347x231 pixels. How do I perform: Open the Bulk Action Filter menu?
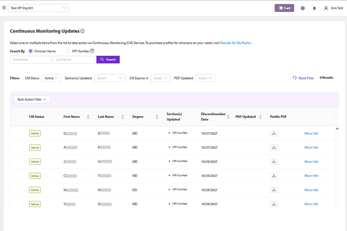point(32,100)
